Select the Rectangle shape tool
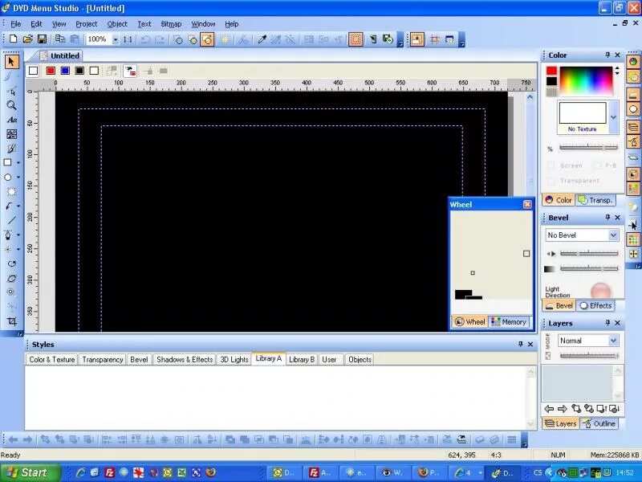This screenshot has width=642, height=482. pos(8,163)
